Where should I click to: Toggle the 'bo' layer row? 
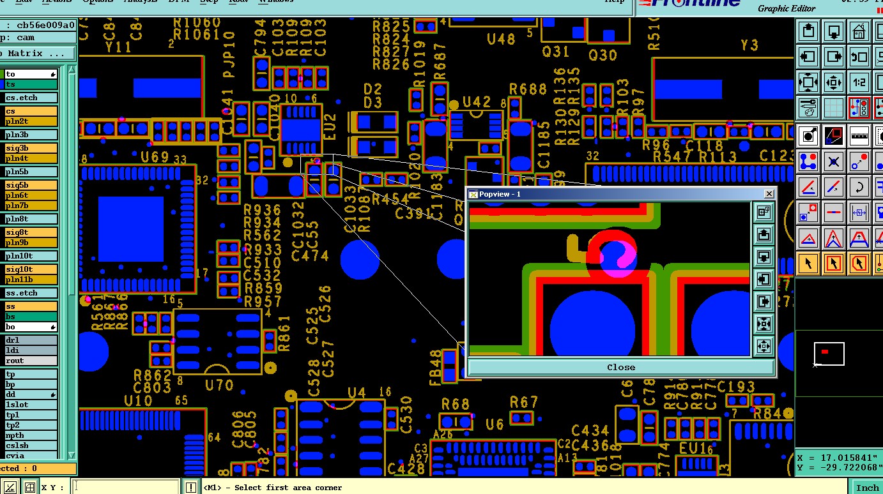31,327
